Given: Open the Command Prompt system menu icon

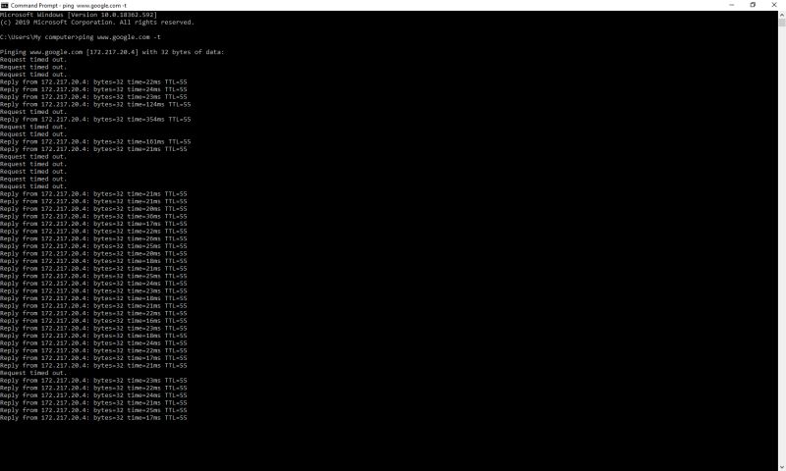Looking at the screenshot, I should point(5,5).
